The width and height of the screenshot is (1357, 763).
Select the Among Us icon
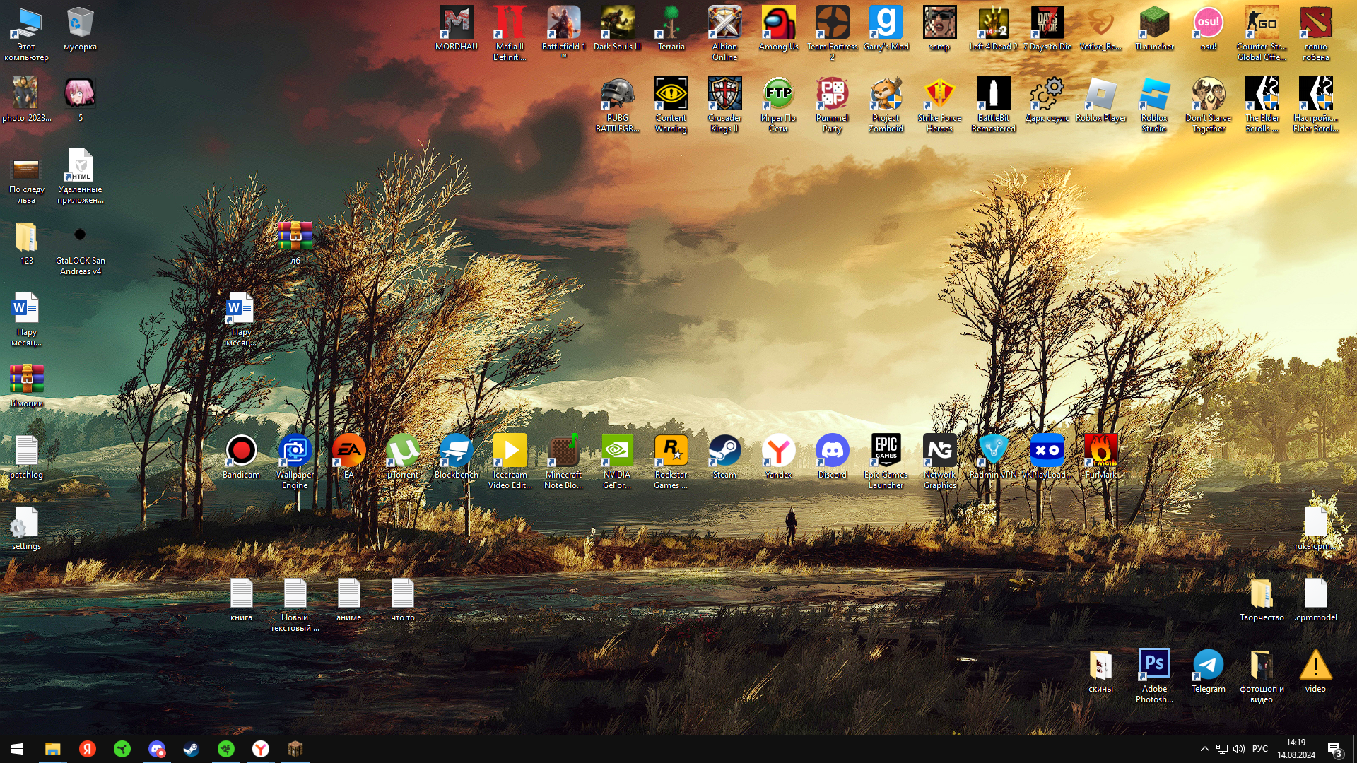coord(778,29)
